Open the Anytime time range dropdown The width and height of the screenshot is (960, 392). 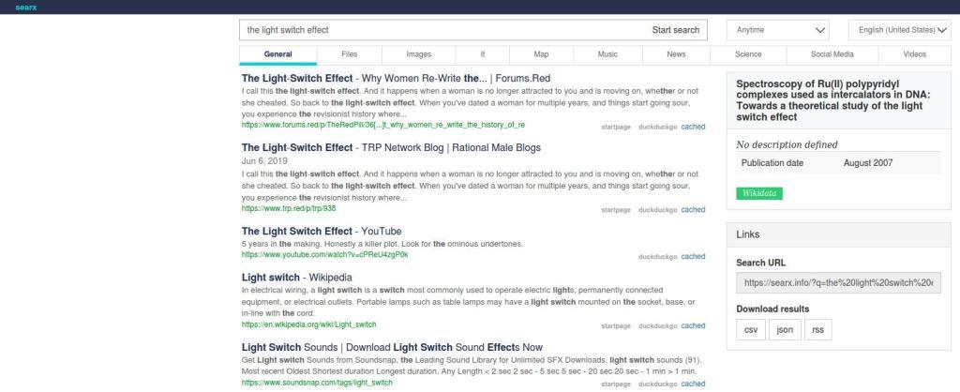[782, 30]
